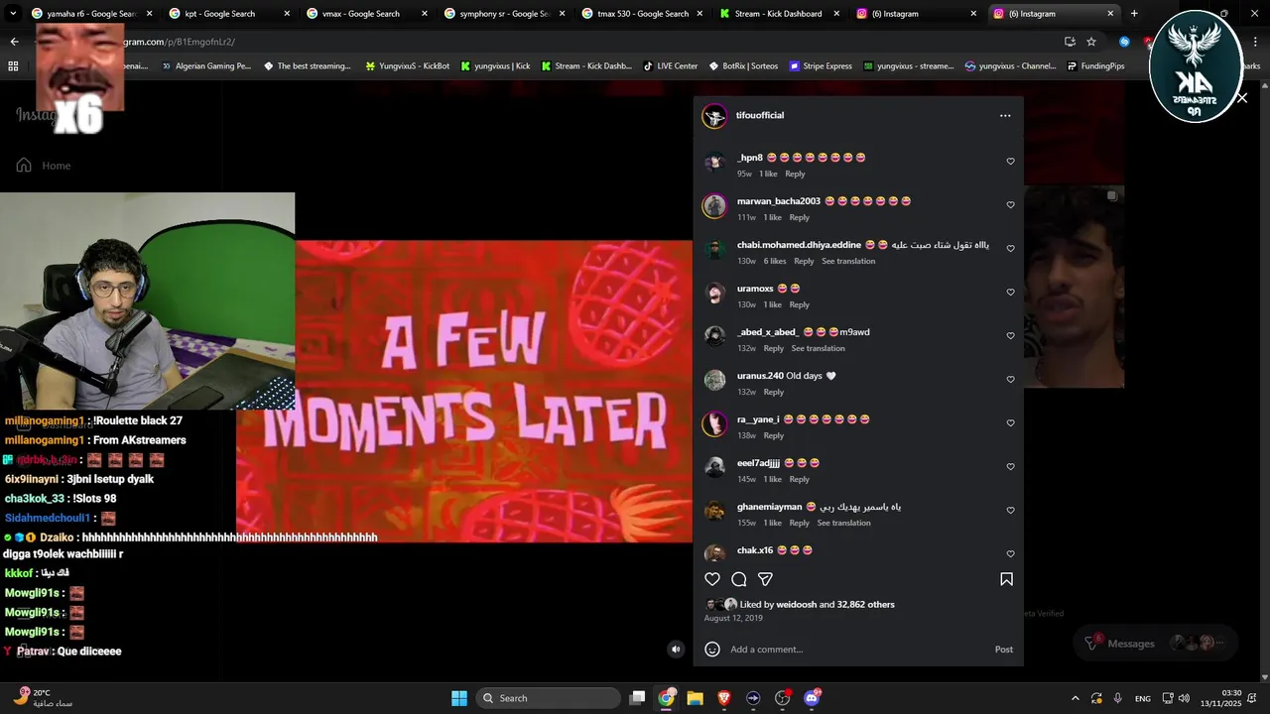View 6 likes on chabi.mohamed.dhiya.eddine's comment
Screen dimensions: 1270x714
(775, 261)
